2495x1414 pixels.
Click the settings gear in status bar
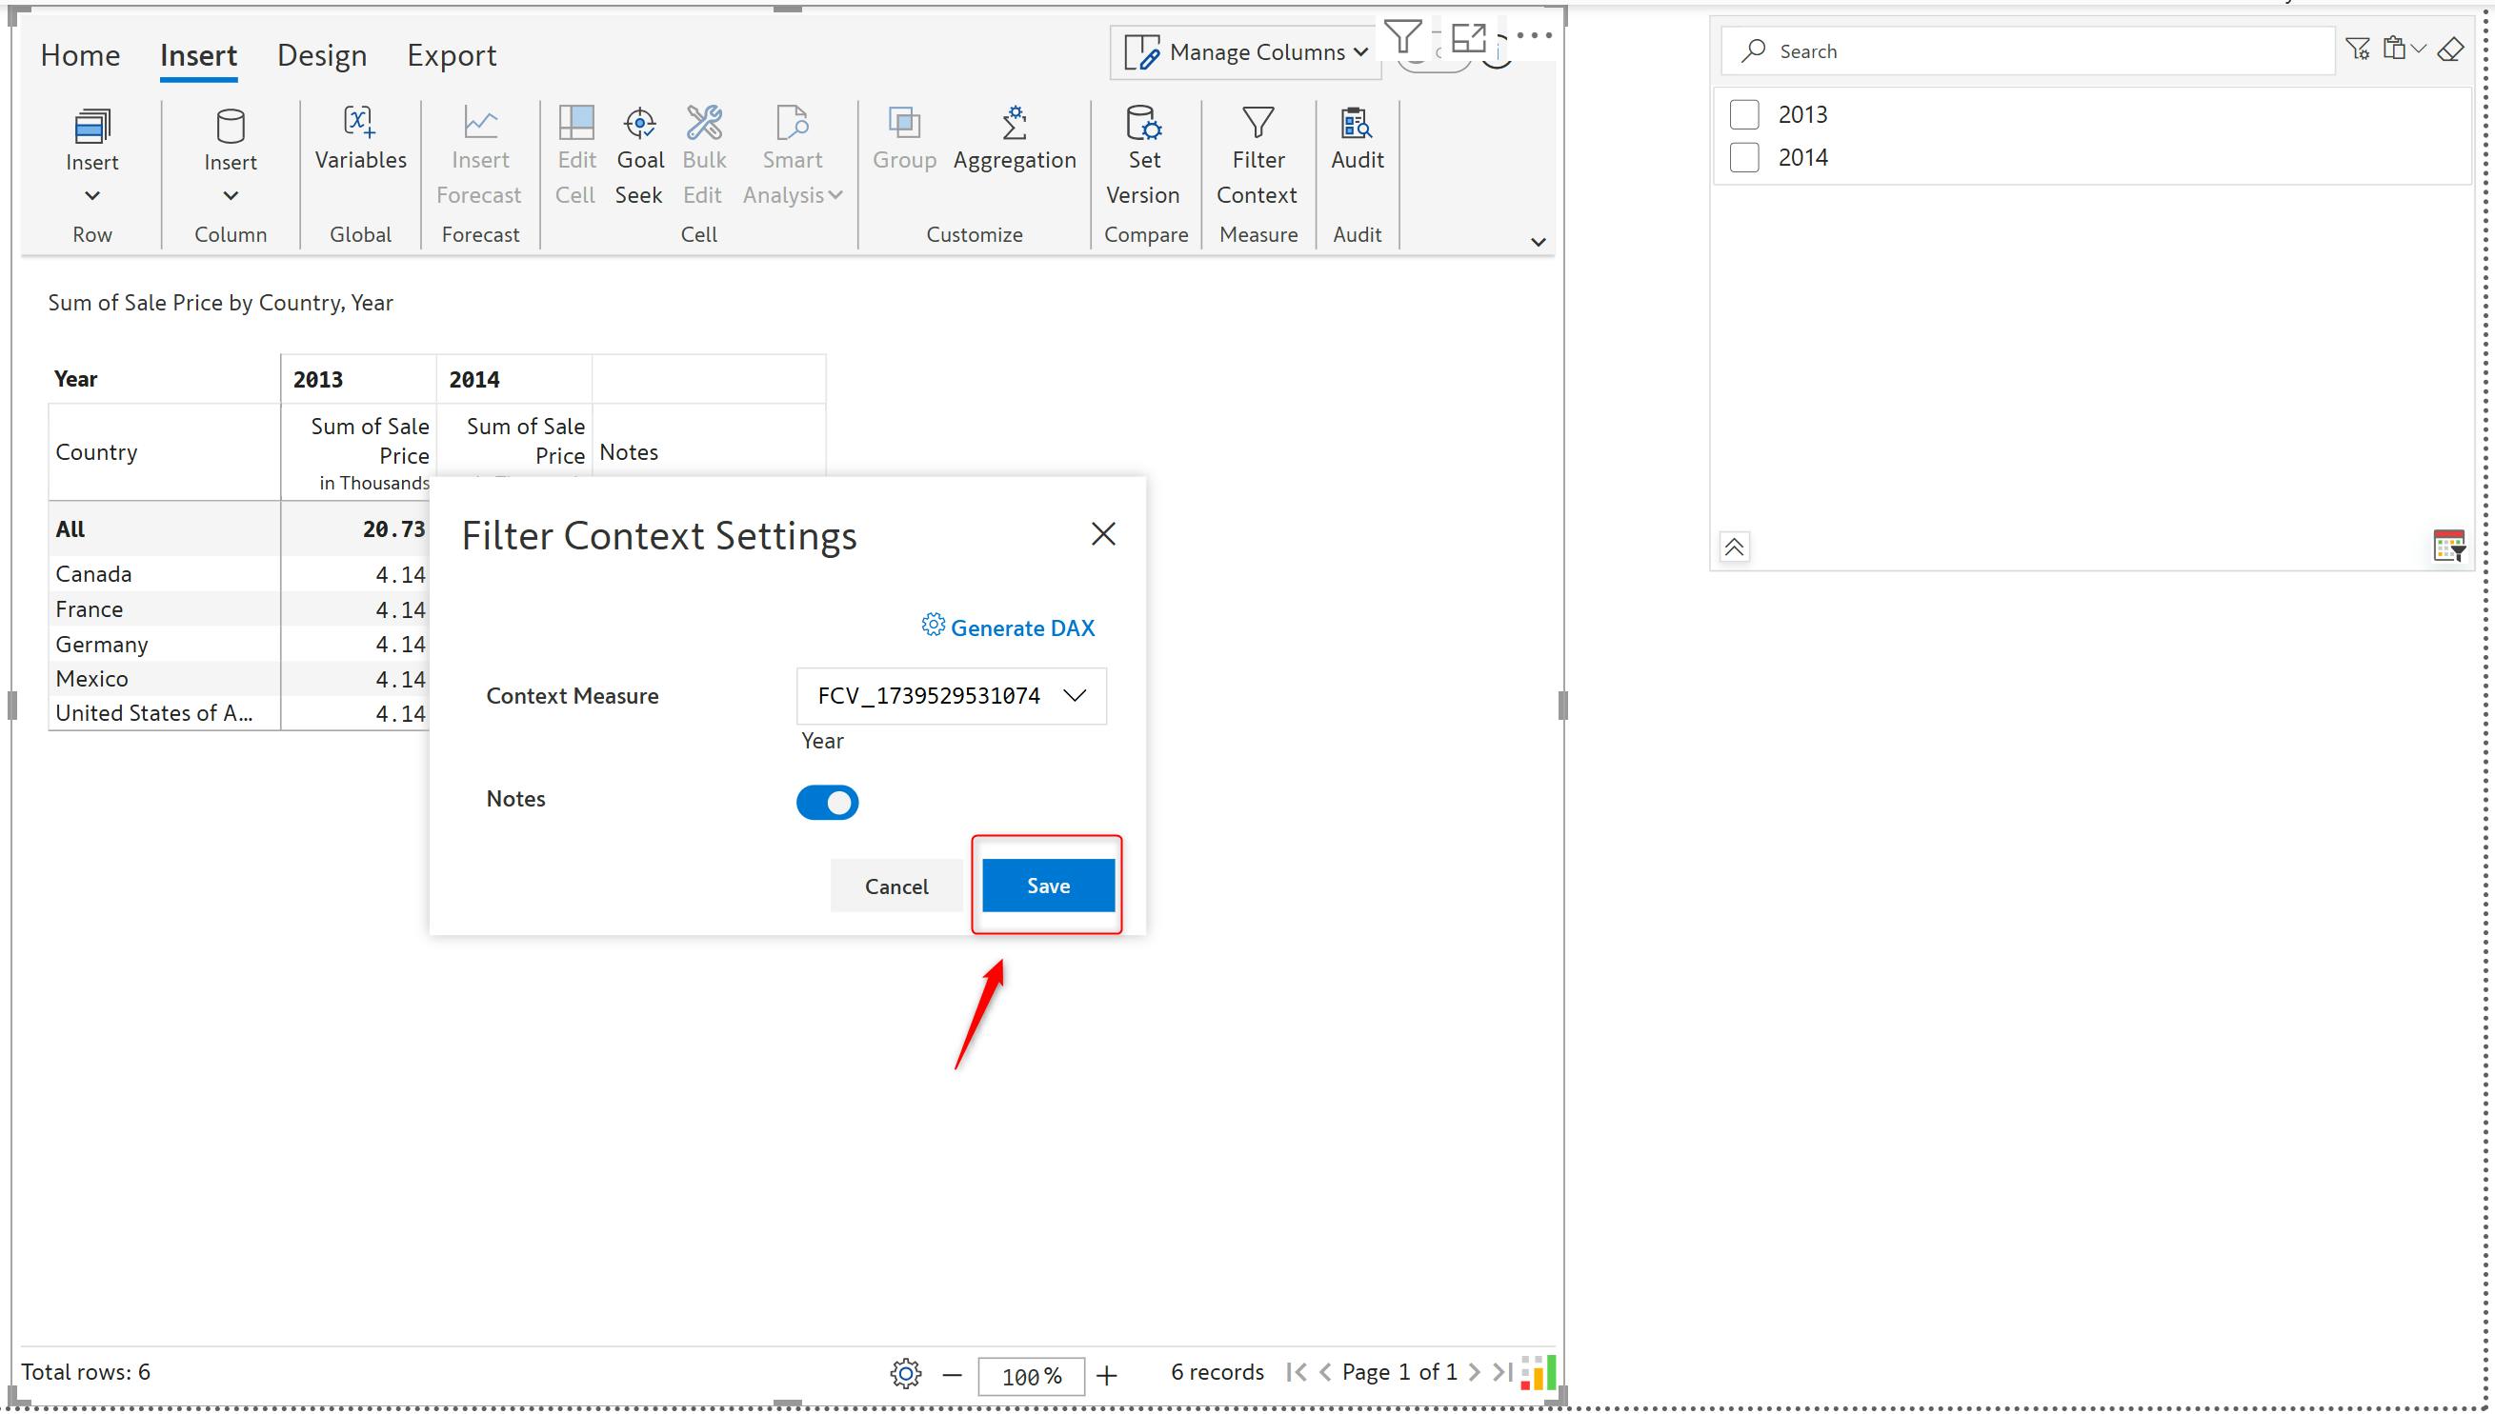[906, 1373]
